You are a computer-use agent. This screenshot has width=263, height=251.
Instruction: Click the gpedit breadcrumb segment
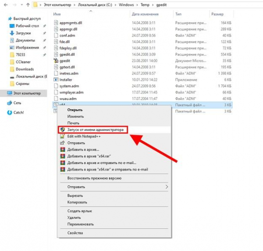pyautogui.click(x=161, y=5)
